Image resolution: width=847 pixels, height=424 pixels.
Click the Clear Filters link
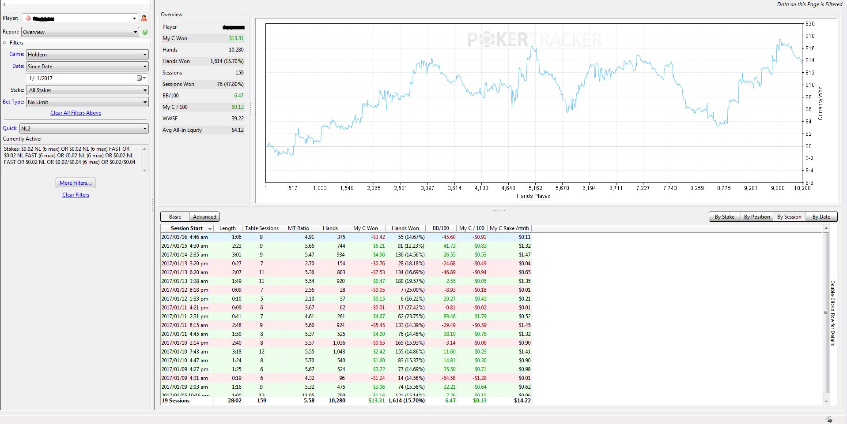[76, 195]
